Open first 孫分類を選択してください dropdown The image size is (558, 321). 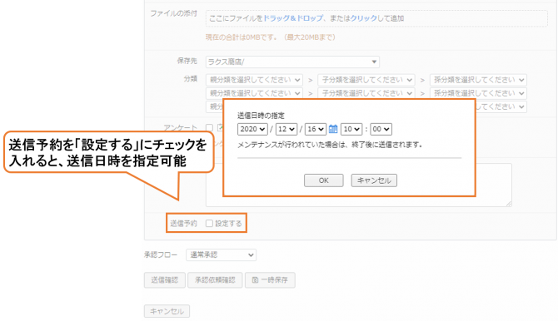tap(478, 80)
